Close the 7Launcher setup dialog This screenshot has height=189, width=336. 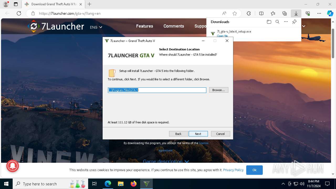pos(227,41)
